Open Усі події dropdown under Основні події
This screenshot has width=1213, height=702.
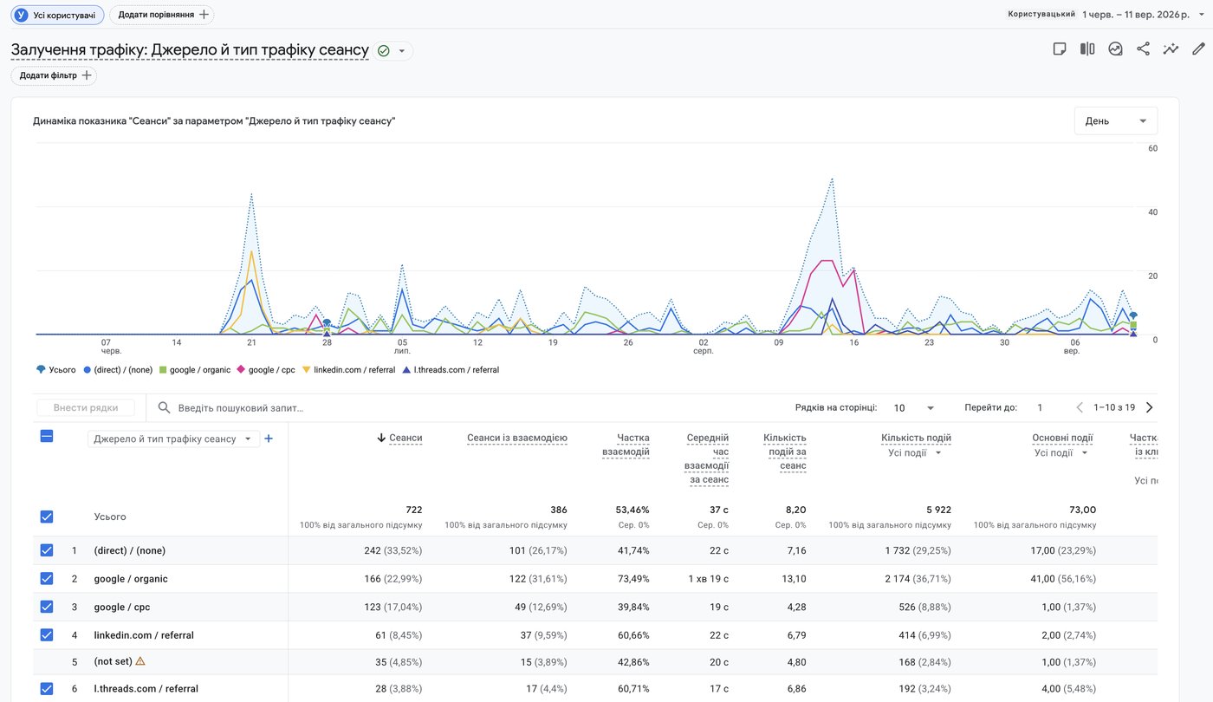(x=1060, y=452)
